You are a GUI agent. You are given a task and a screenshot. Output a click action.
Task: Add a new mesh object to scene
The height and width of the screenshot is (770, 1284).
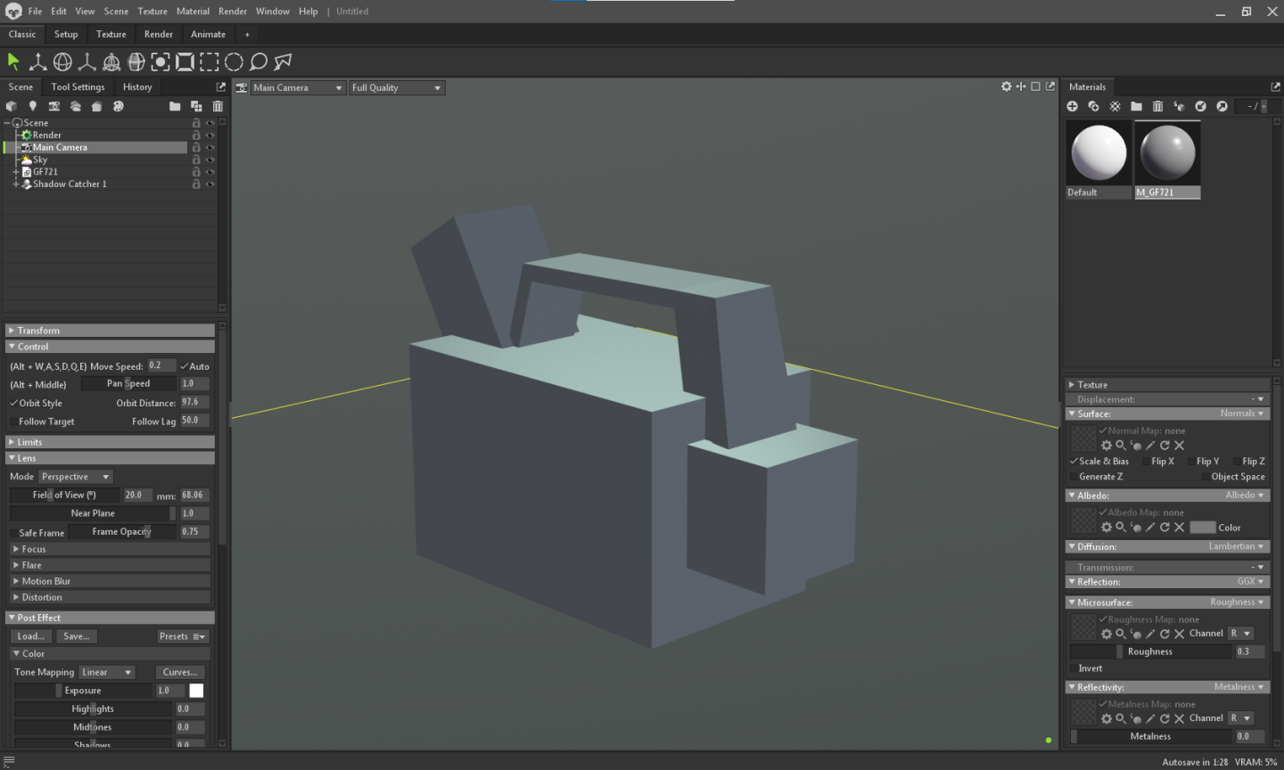pos(12,106)
